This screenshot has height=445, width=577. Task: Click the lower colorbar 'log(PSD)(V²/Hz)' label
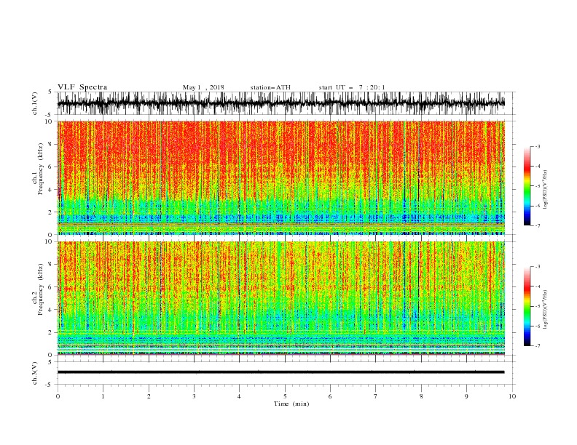545,309
